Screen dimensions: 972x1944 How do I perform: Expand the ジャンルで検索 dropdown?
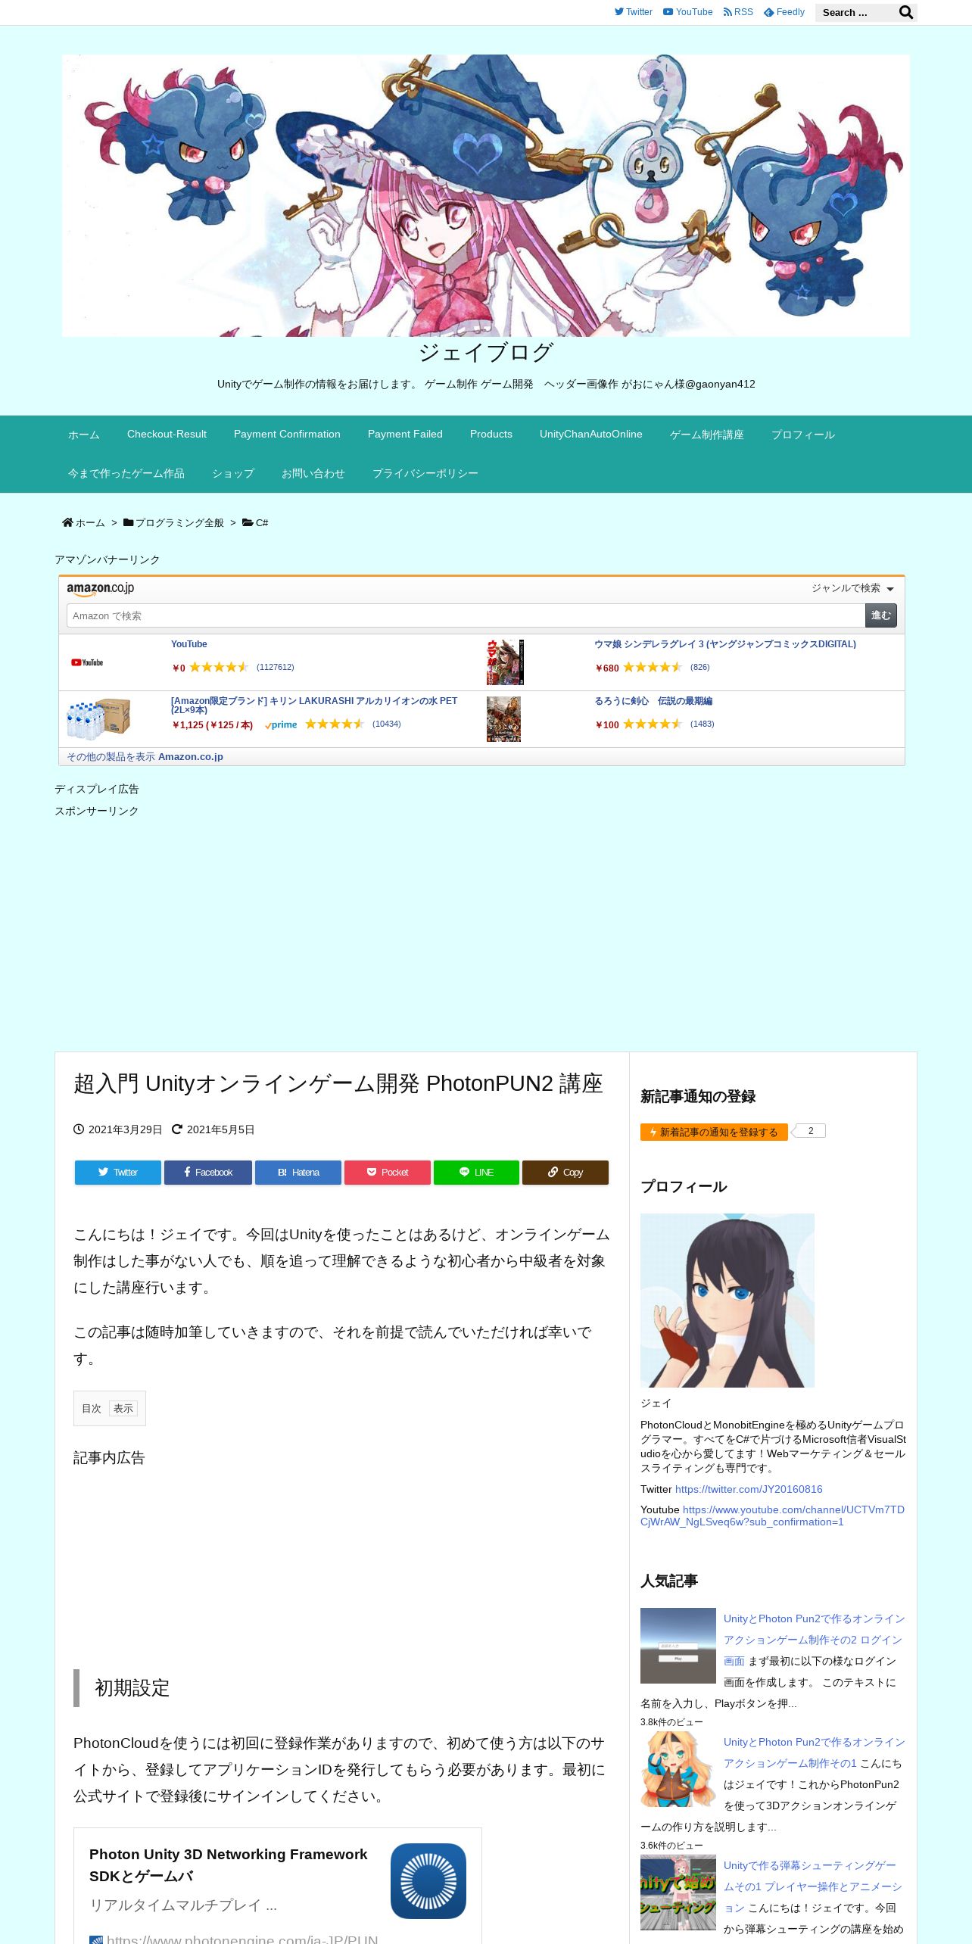[x=852, y=588]
